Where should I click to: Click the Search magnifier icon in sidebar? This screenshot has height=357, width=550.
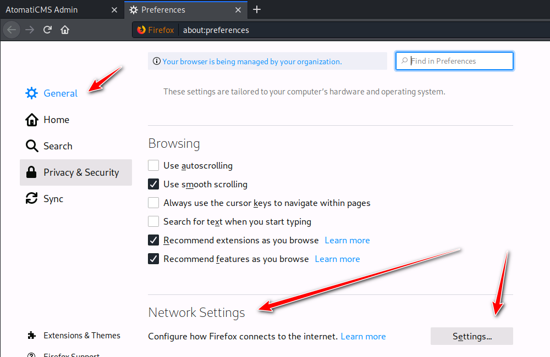[x=31, y=146]
